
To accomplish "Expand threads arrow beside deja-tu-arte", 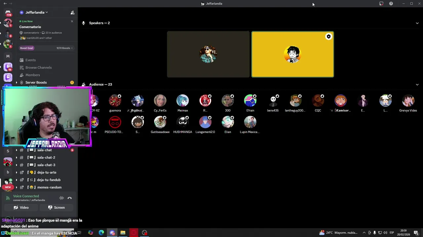I will (17, 172).
